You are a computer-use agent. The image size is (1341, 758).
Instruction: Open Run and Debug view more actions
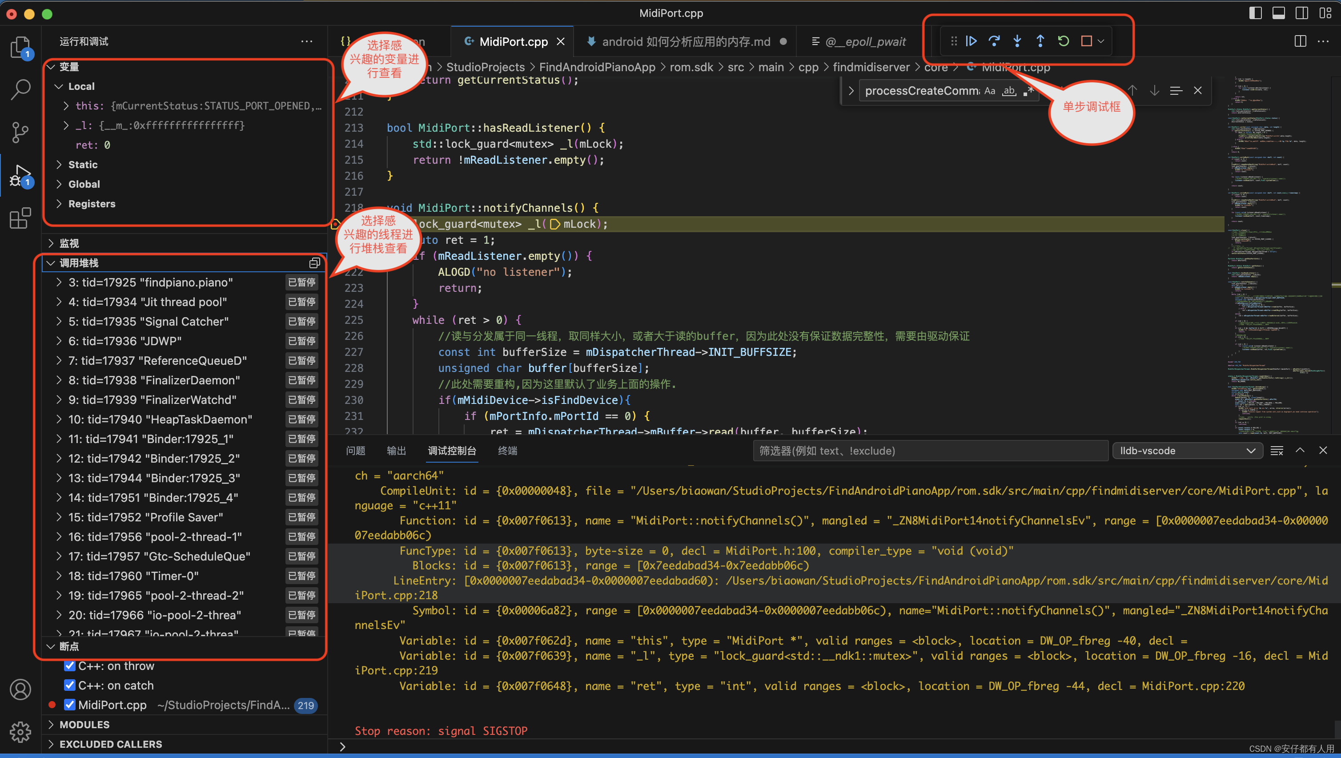(307, 41)
